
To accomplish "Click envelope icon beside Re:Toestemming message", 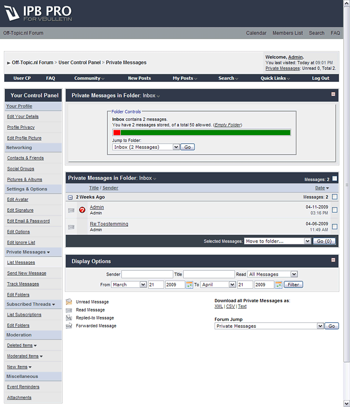I will pos(71,227).
